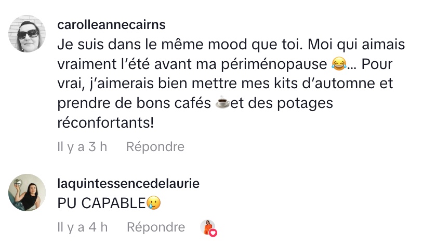Open laquintessencedelaurie's profile picture
Viewport: 423px width, 245px height.
[x=27, y=193]
